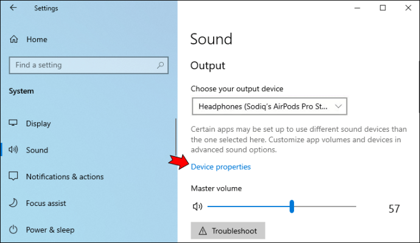
Task: Click the master volume slider handle
Action: [292, 207]
